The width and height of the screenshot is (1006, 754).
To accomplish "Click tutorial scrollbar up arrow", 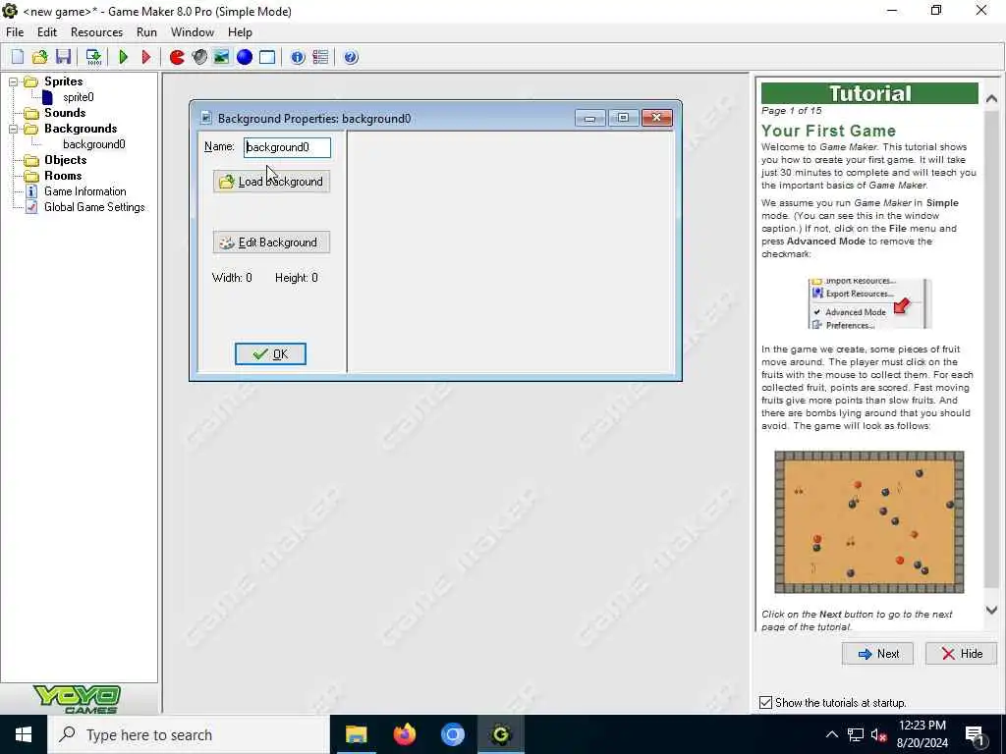I will click(991, 99).
